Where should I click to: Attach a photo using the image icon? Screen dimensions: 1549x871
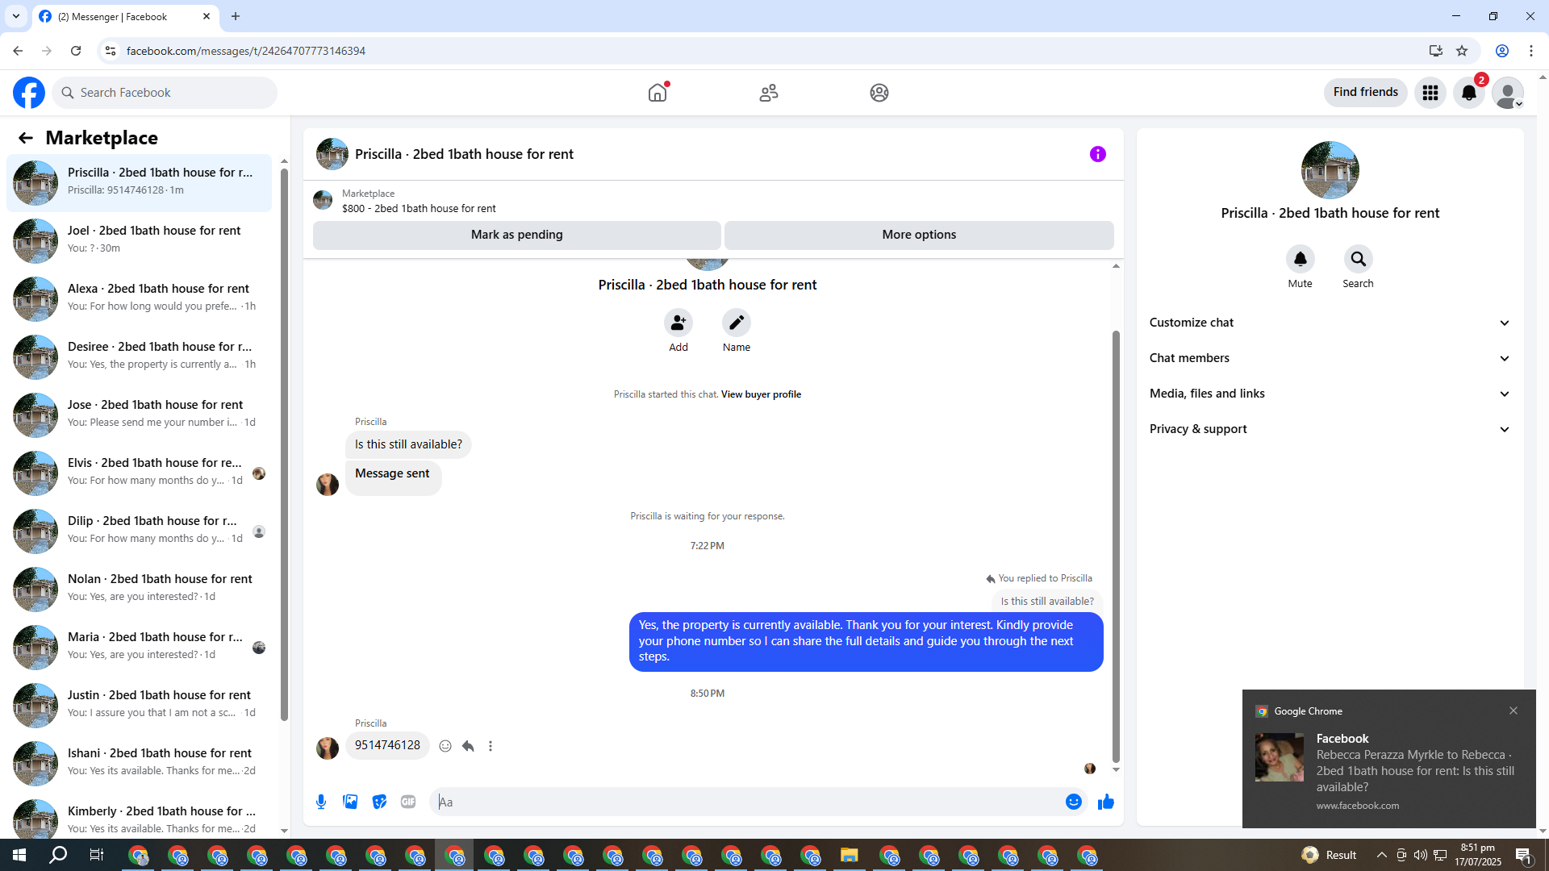[350, 802]
